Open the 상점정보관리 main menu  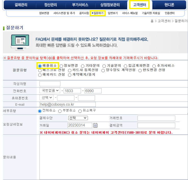click(x=110, y=5)
